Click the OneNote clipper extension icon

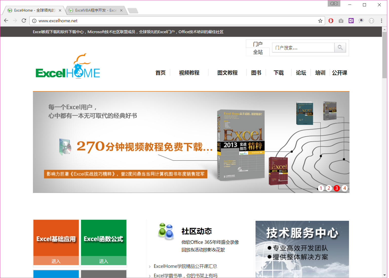(x=351, y=21)
